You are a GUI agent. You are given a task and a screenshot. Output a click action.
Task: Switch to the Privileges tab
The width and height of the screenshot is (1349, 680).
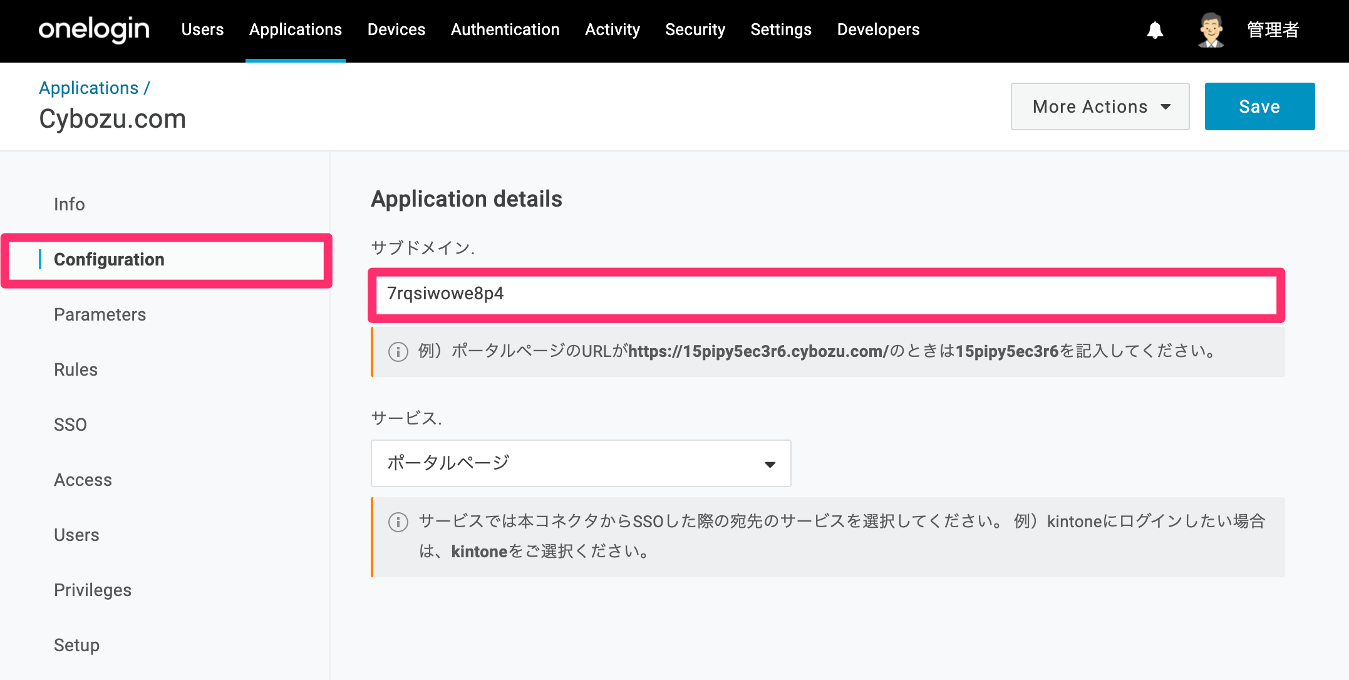click(x=93, y=590)
